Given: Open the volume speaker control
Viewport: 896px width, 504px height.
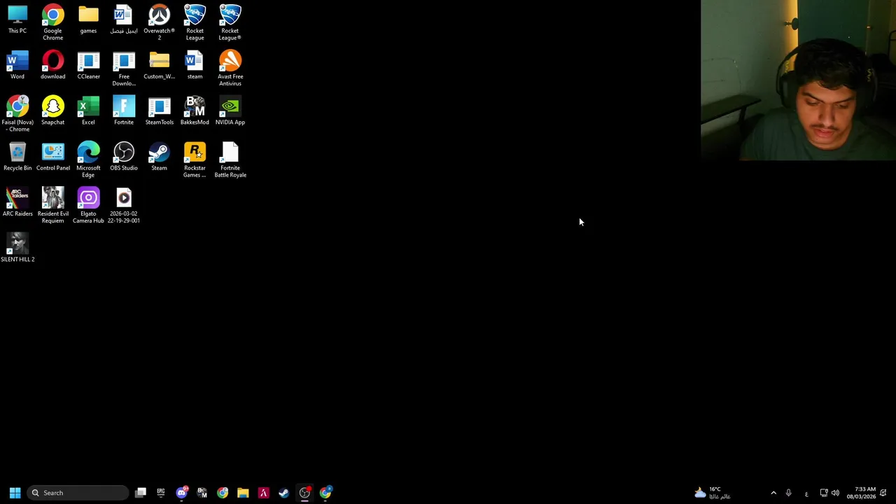Looking at the screenshot, I should point(835,493).
